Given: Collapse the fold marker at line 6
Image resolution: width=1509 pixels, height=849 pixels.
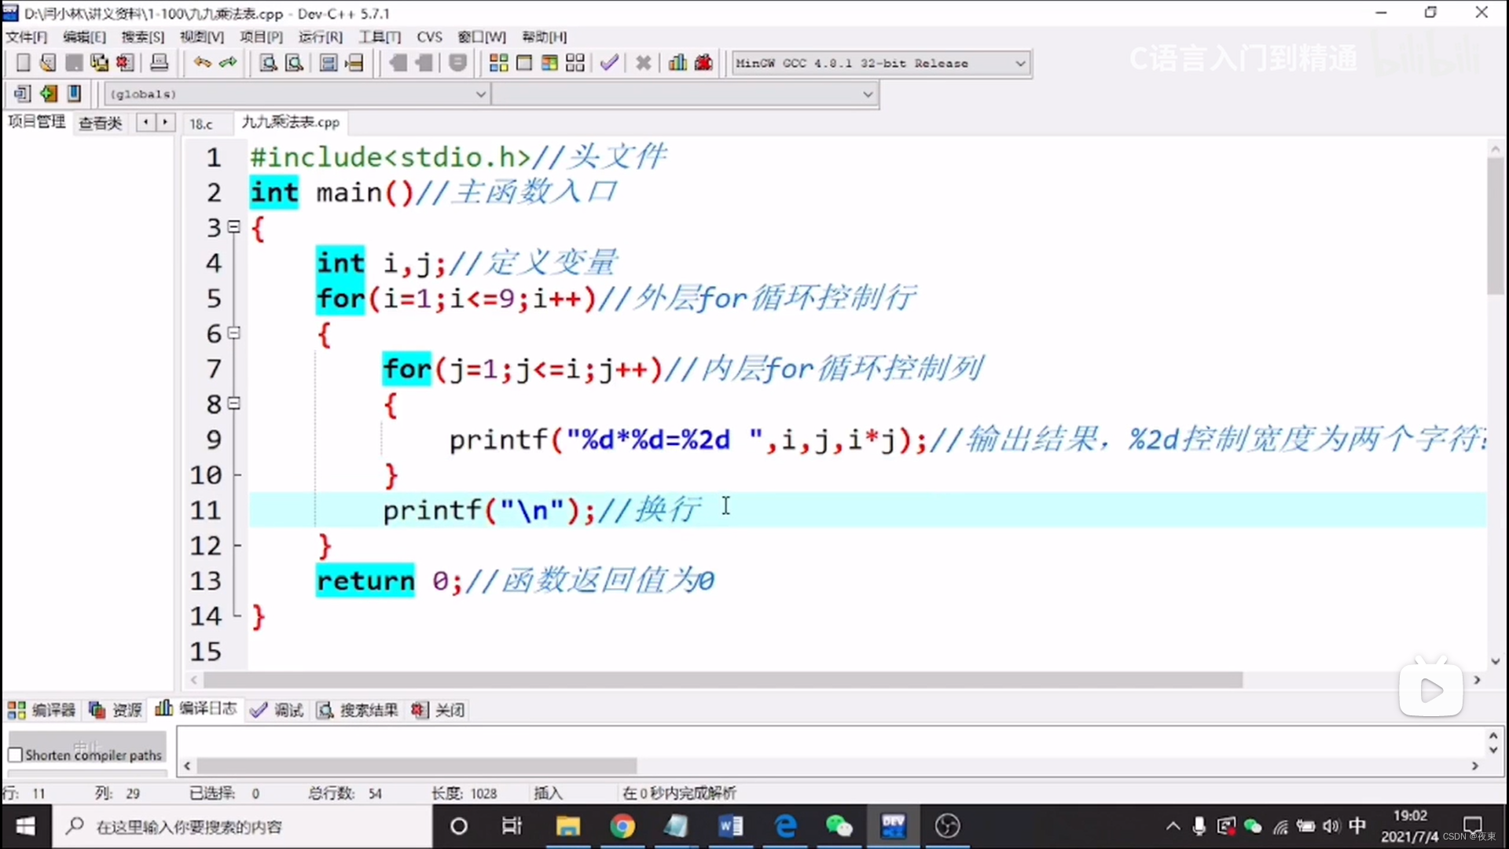Looking at the screenshot, I should 233,333.
